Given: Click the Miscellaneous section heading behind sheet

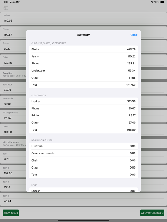Looking at the screenshot, I should [x=11, y=142].
